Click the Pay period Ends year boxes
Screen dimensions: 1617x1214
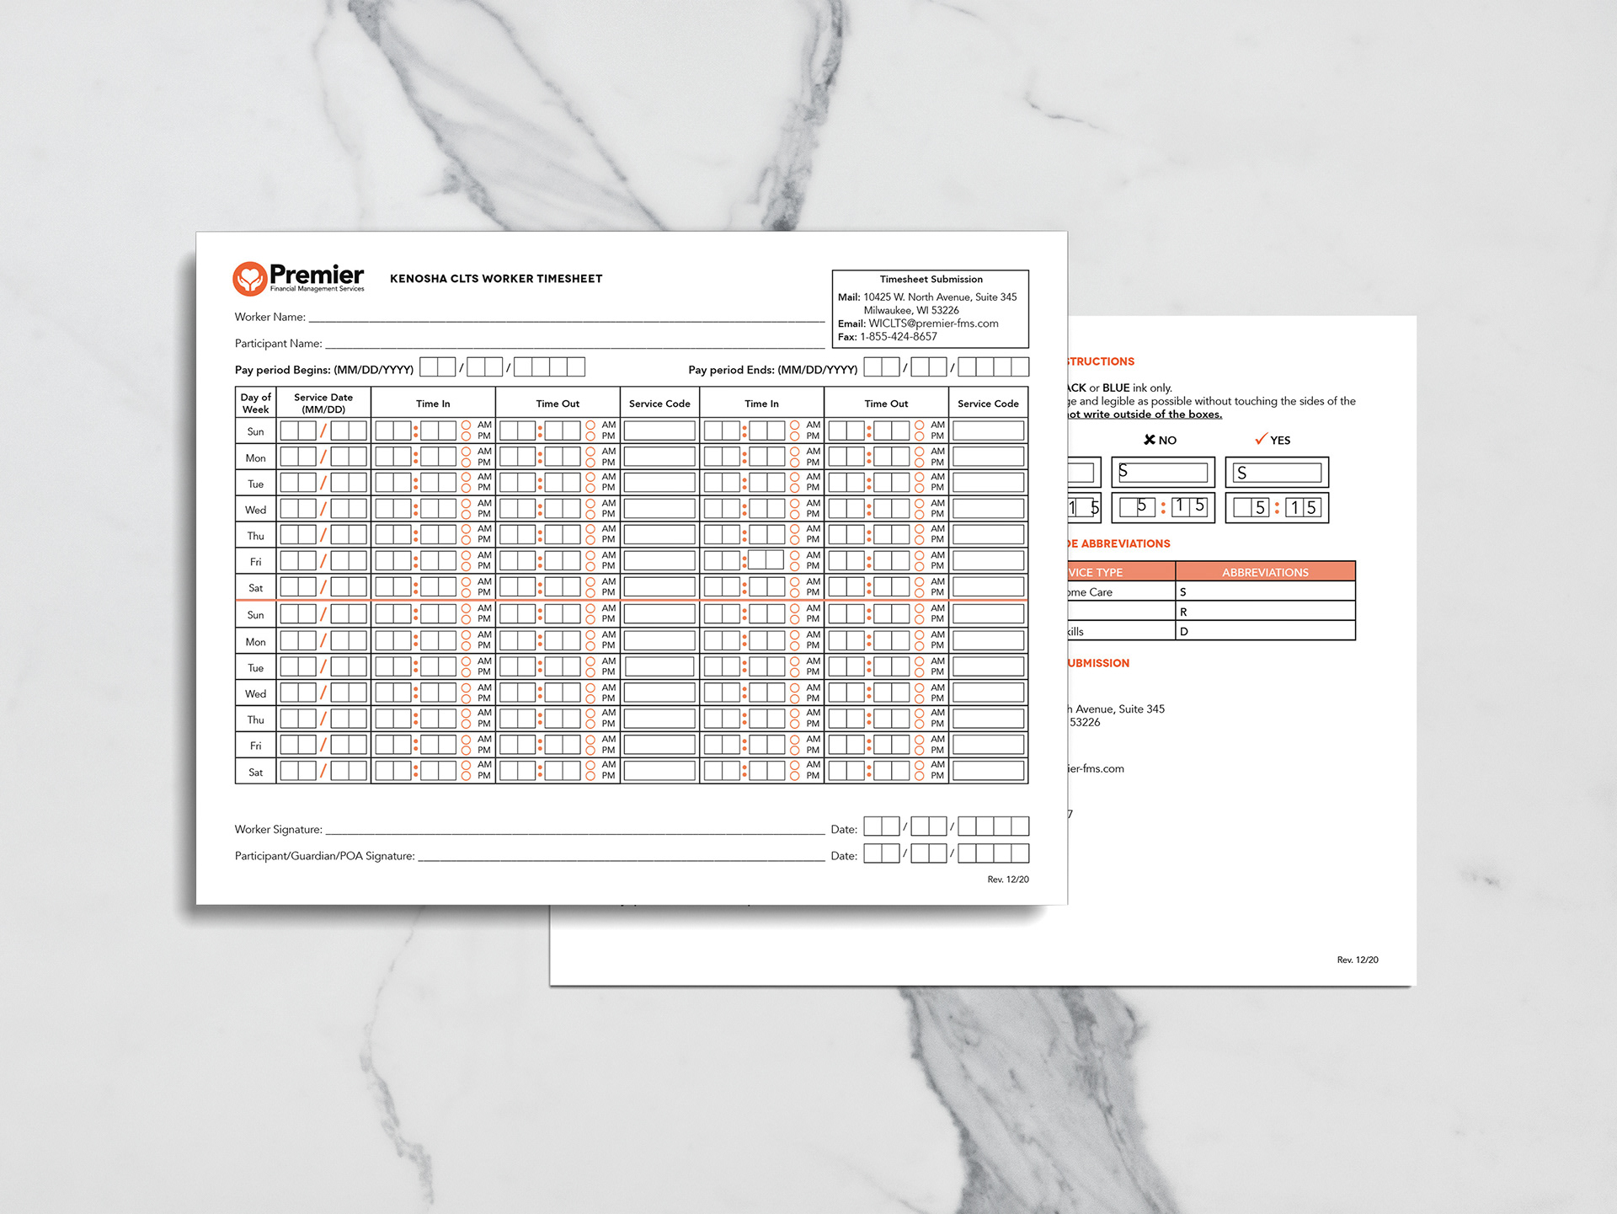click(993, 367)
